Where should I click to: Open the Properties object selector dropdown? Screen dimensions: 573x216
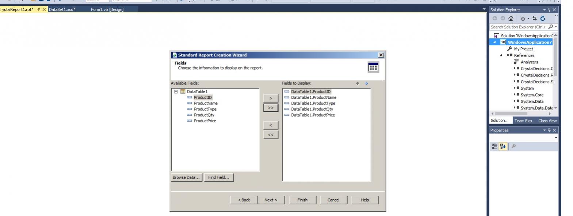point(556,138)
